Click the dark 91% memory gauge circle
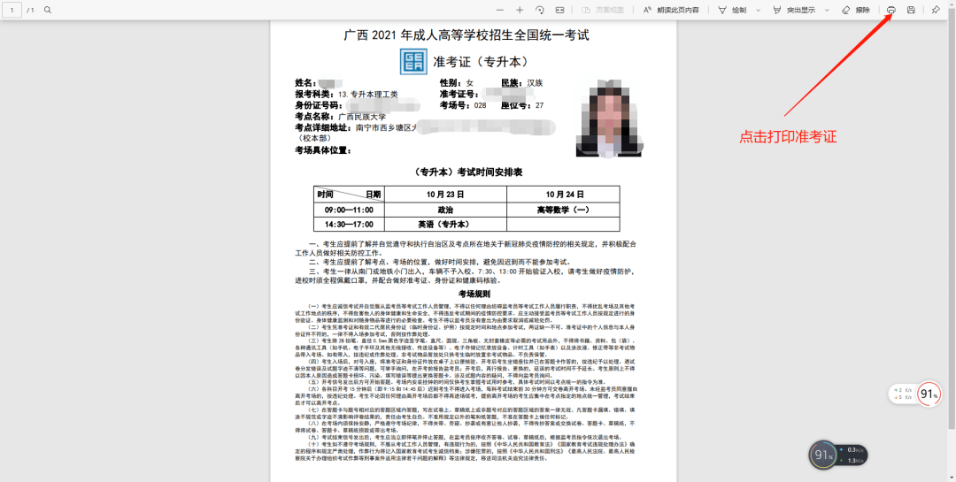 pos(822,455)
